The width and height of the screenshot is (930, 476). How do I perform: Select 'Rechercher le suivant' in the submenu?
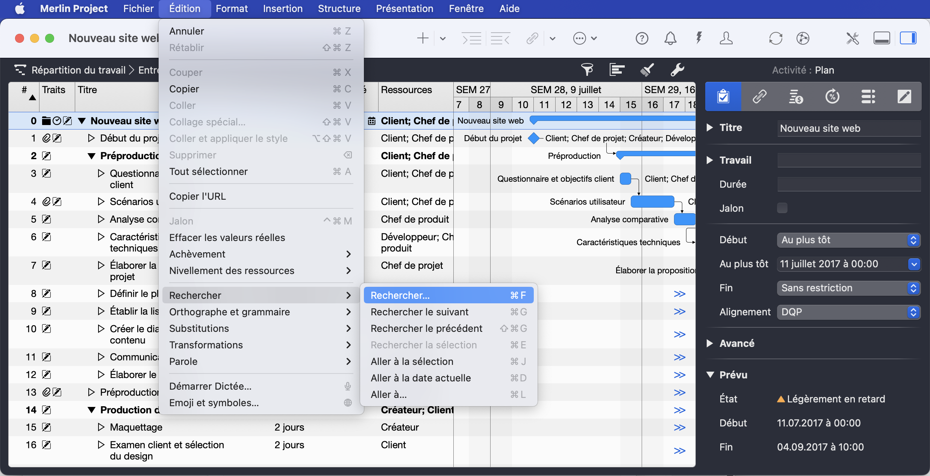[419, 312]
